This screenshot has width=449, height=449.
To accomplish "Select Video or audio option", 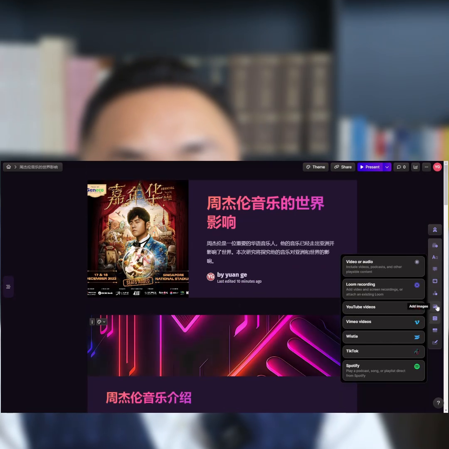I will click(383, 266).
